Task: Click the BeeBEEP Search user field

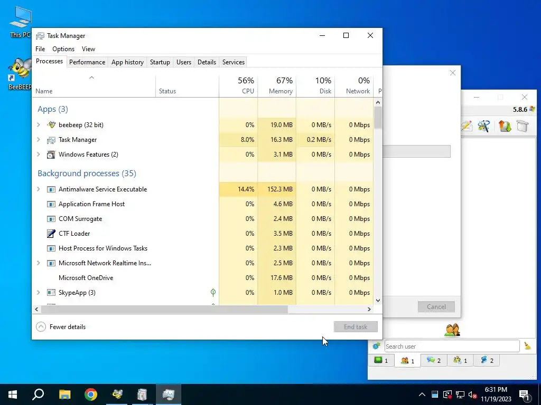Action: 452,346
